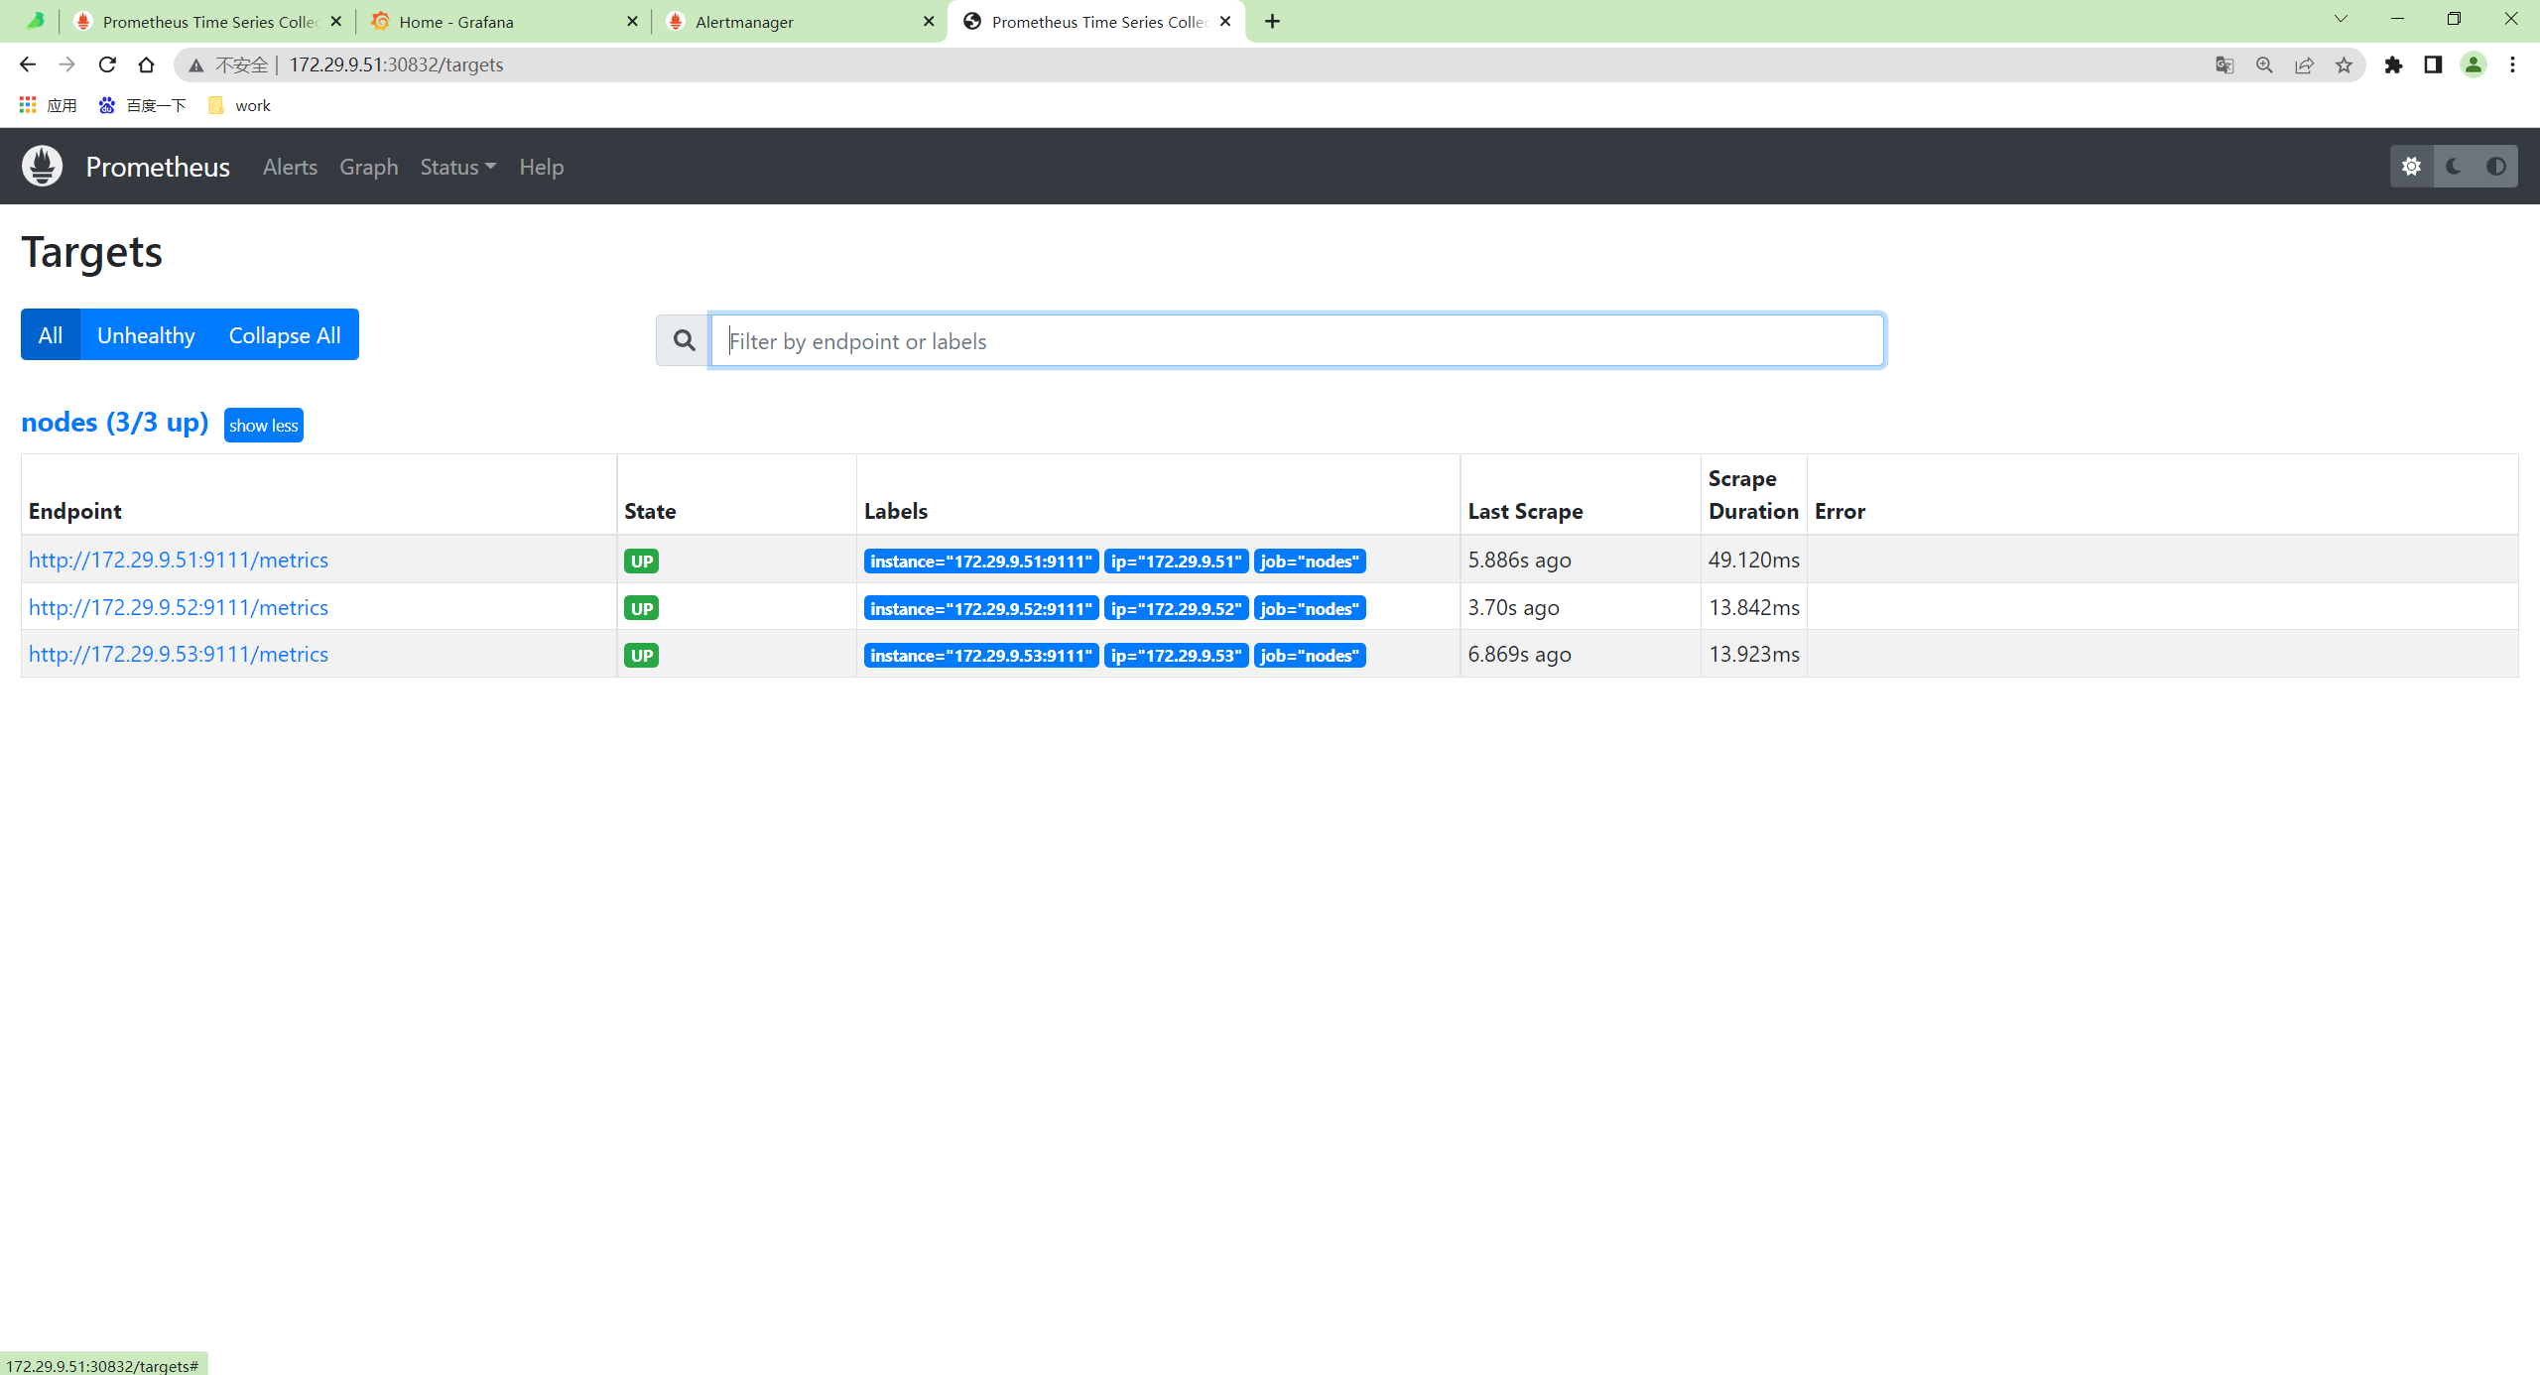Select the browser-preferred theme contrast icon

pos(2495,166)
